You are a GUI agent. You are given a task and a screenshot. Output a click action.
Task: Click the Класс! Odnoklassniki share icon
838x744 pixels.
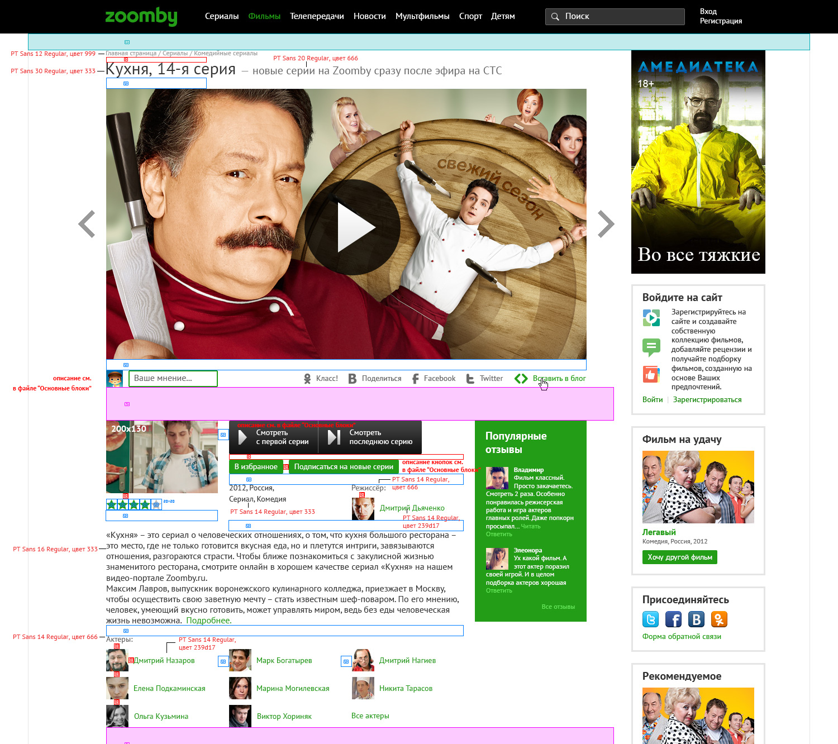(307, 379)
